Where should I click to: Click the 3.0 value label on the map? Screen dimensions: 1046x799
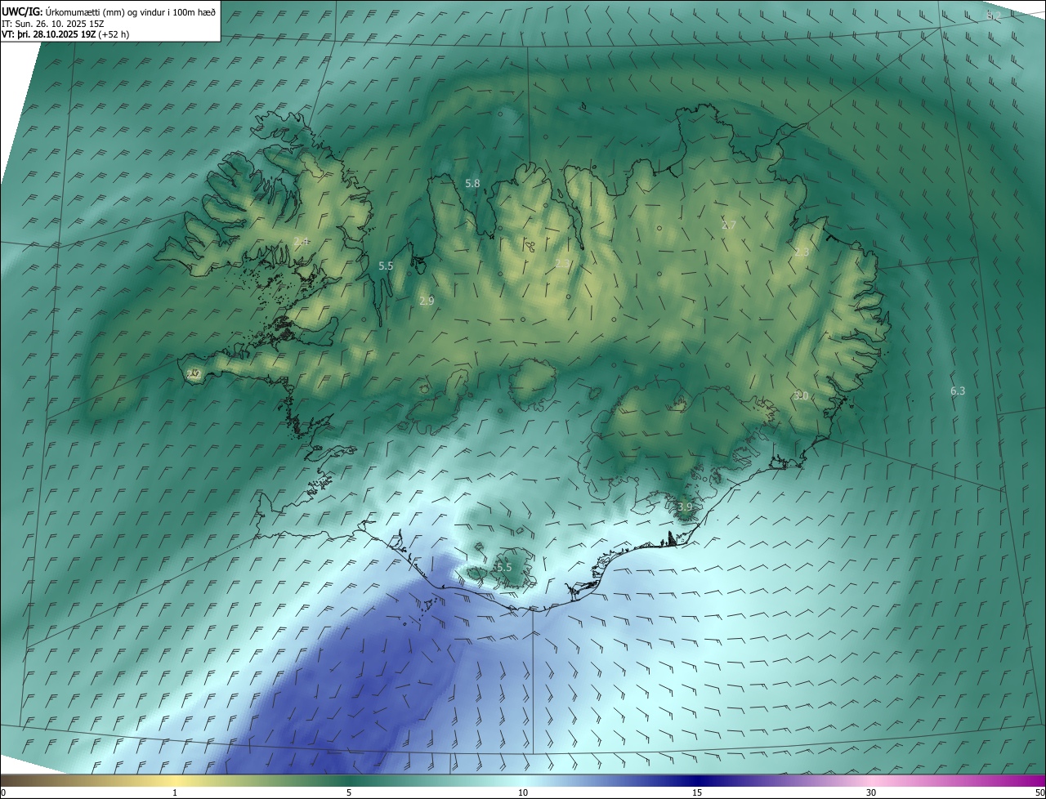pyautogui.click(x=801, y=396)
